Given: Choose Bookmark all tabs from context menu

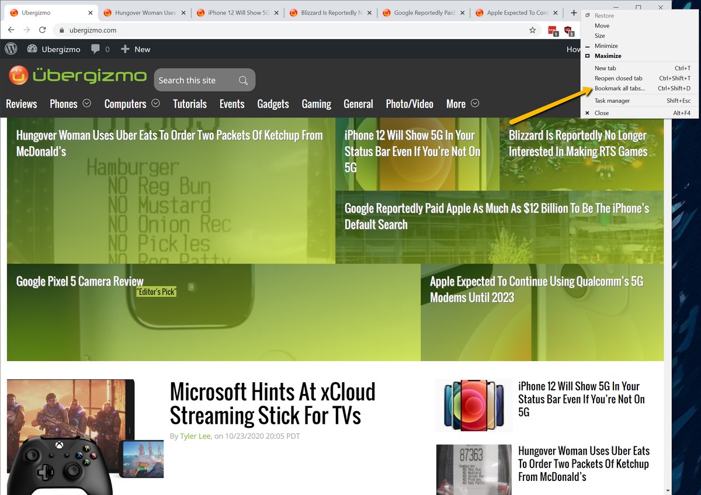Looking at the screenshot, I should [639, 88].
